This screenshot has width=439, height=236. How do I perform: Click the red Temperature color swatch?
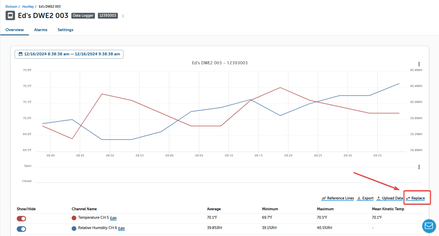pyautogui.click(x=74, y=218)
